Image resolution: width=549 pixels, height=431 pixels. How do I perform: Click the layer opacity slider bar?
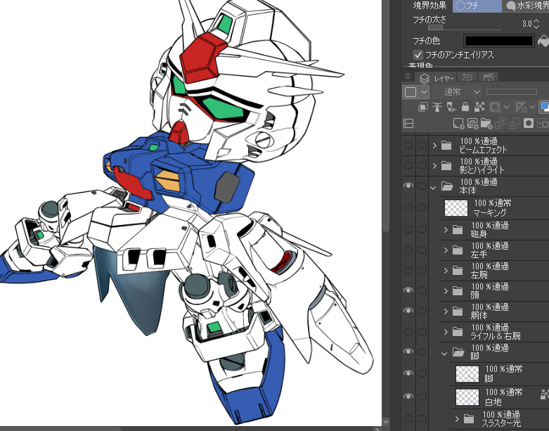(512, 91)
